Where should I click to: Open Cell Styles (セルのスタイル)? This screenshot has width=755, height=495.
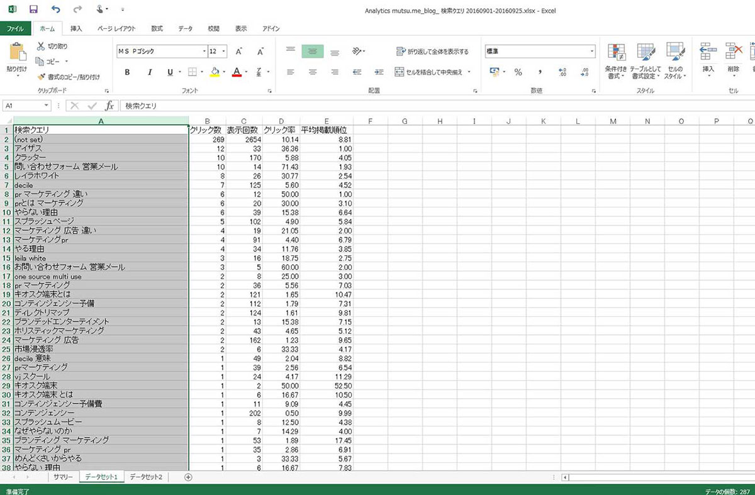676,61
